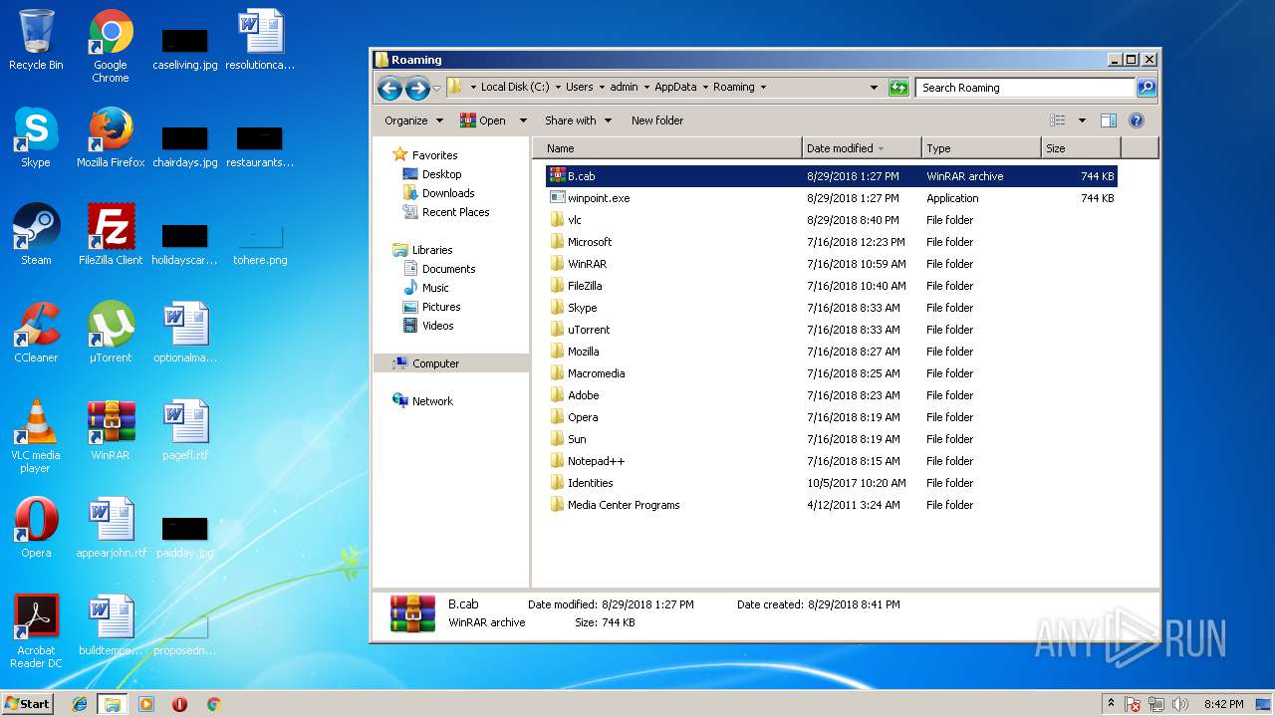Image resolution: width=1275 pixels, height=717 pixels.
Task: Click Users in the address breadcrumb
Action: 580,88
